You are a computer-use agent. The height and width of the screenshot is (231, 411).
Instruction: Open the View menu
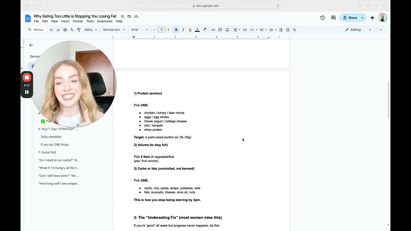pos(55,21)
